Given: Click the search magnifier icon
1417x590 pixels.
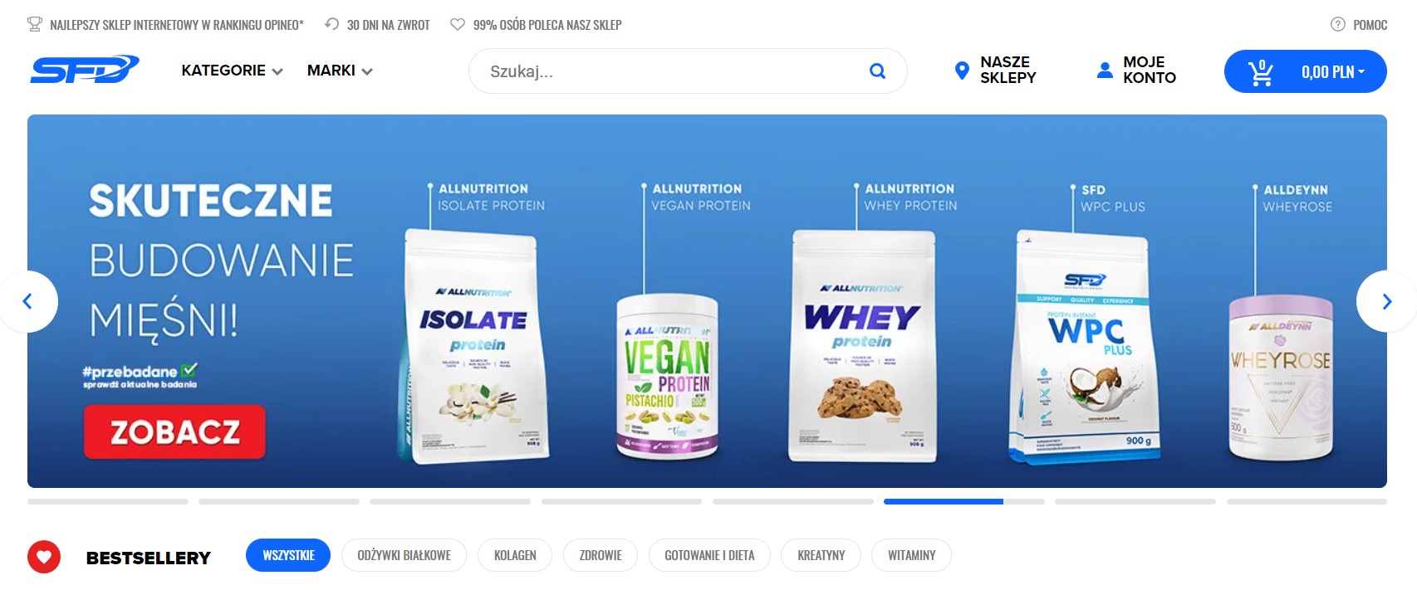Looking at the screenshot, I should [877, 71].
